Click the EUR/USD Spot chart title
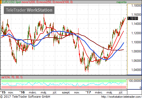 pos(11,2)
